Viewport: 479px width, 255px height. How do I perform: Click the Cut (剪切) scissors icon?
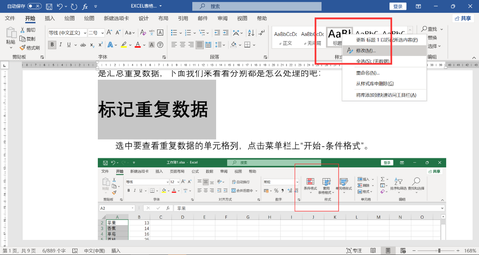tap(22, 30)
